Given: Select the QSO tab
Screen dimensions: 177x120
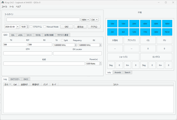Looking at the screenshot, I should (6, 35).
